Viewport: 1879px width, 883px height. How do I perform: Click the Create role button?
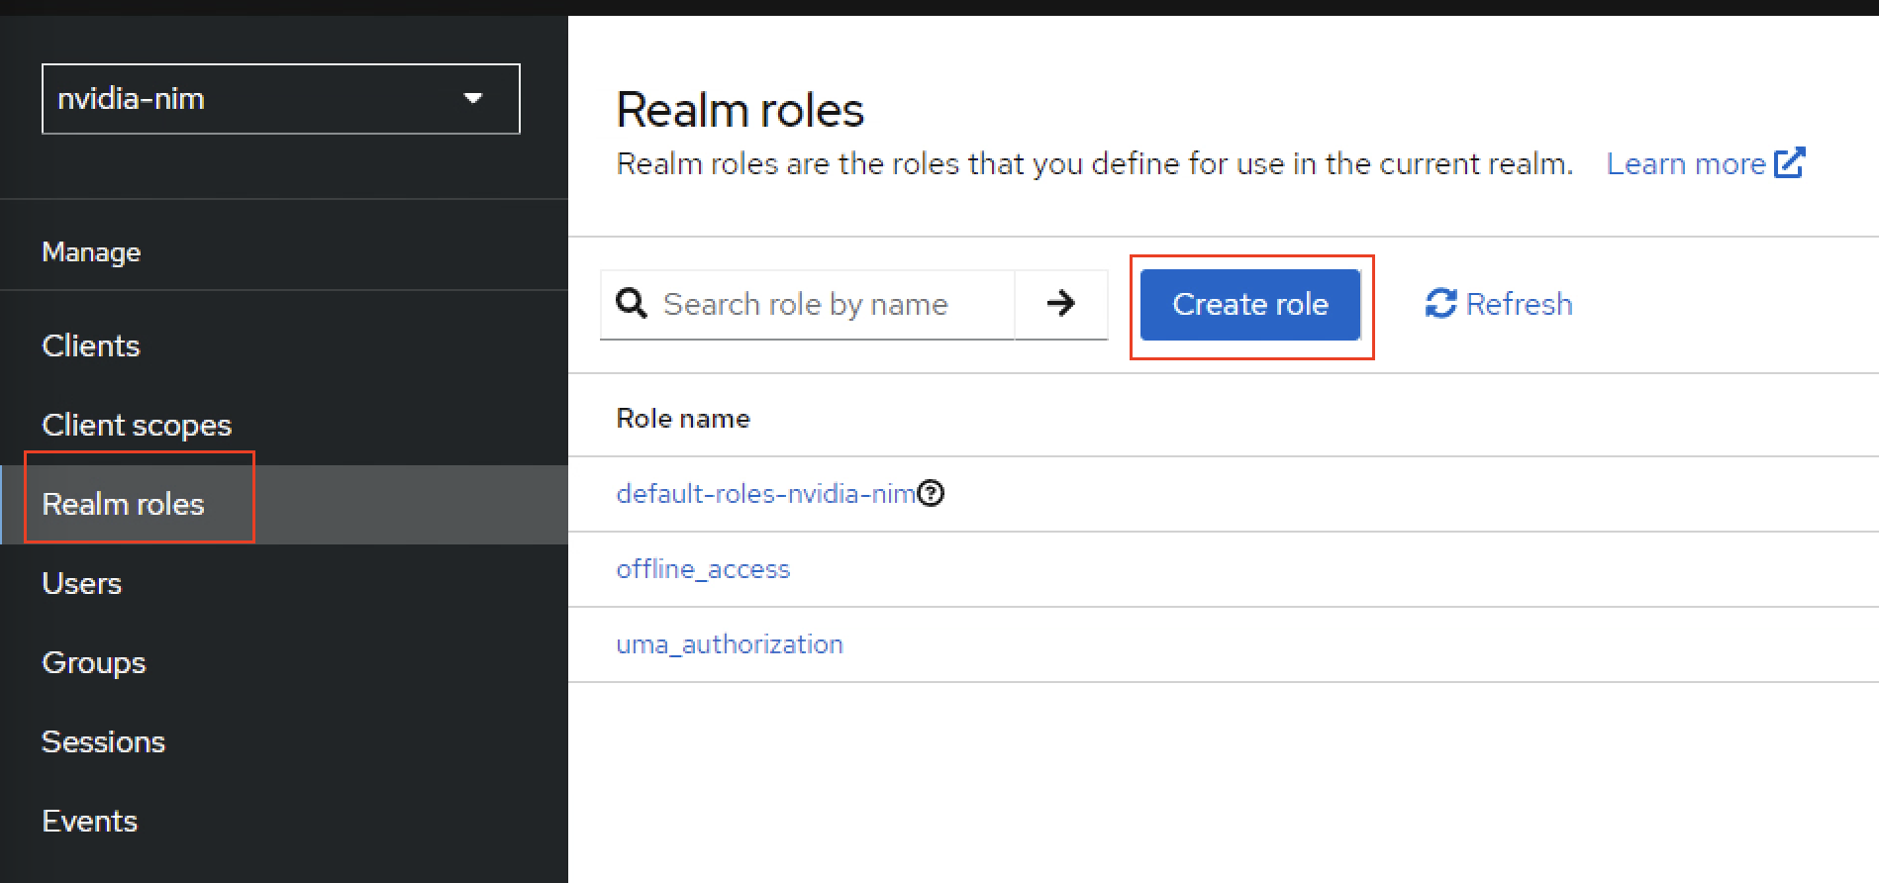click(1250, 304)
